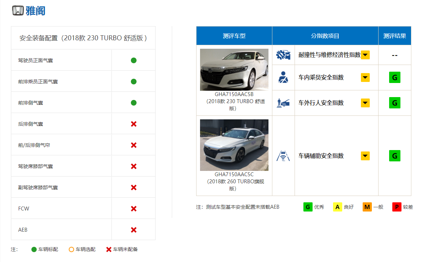Click the crashworthiness and repair economy gear icon

(x=283, y=55)
